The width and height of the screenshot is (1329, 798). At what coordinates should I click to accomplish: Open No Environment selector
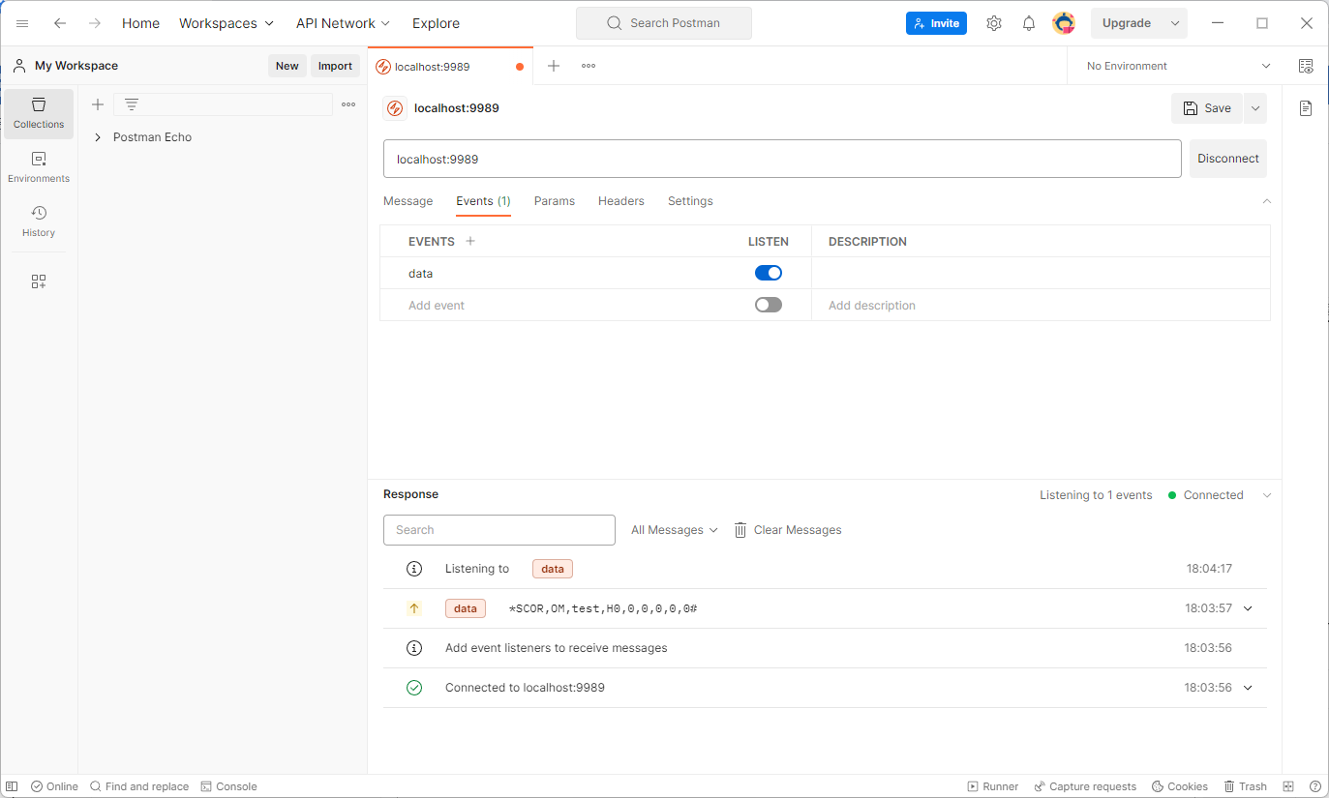(x=1178, y=66)
